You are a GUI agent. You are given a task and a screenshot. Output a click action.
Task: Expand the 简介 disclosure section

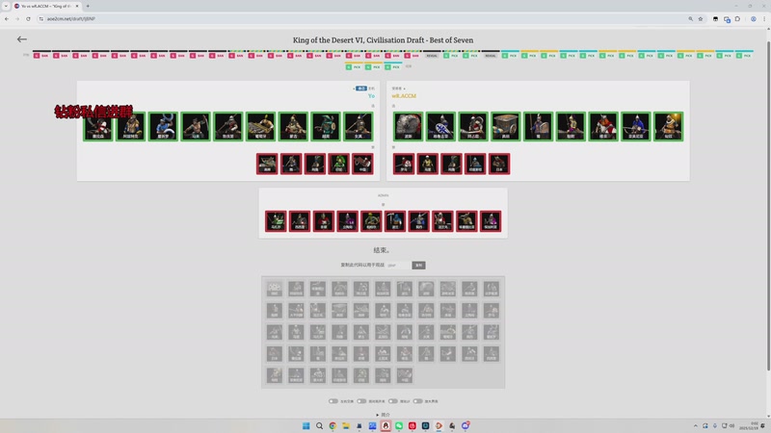point(383,415)
